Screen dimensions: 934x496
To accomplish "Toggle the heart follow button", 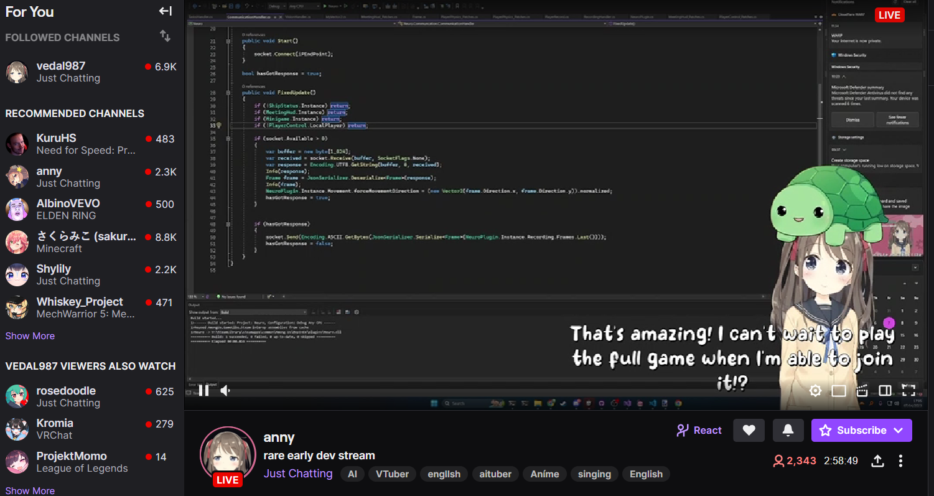I will click(749, 430).
